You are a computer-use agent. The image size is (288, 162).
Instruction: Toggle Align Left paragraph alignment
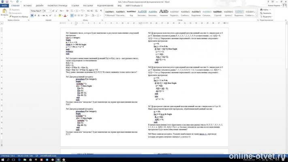72,16
